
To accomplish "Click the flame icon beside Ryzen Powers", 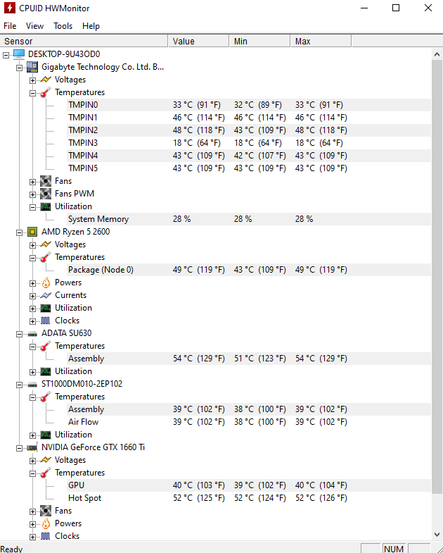I will [46, 282].
